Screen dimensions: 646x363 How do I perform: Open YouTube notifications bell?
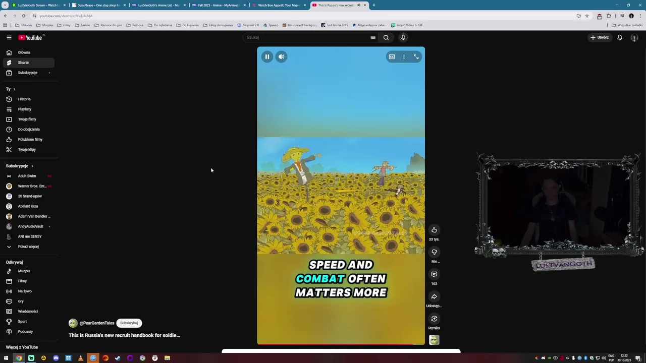(620, 37)
